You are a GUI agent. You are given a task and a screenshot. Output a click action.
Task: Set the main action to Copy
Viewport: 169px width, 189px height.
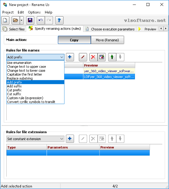pyautogui.click(x=74, y=40)
